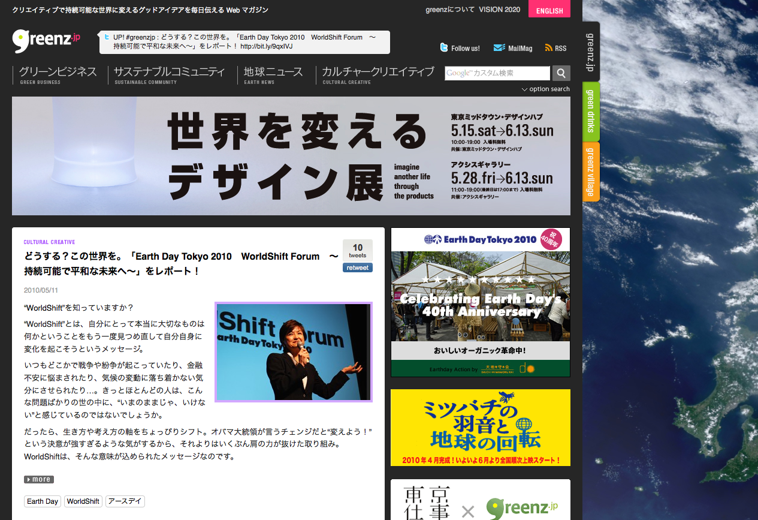Switch to the green drinks side tab

click(x=591, y=111)
